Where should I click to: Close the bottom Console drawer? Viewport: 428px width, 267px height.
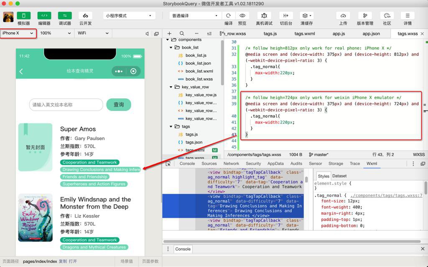(x=423, y=249)
